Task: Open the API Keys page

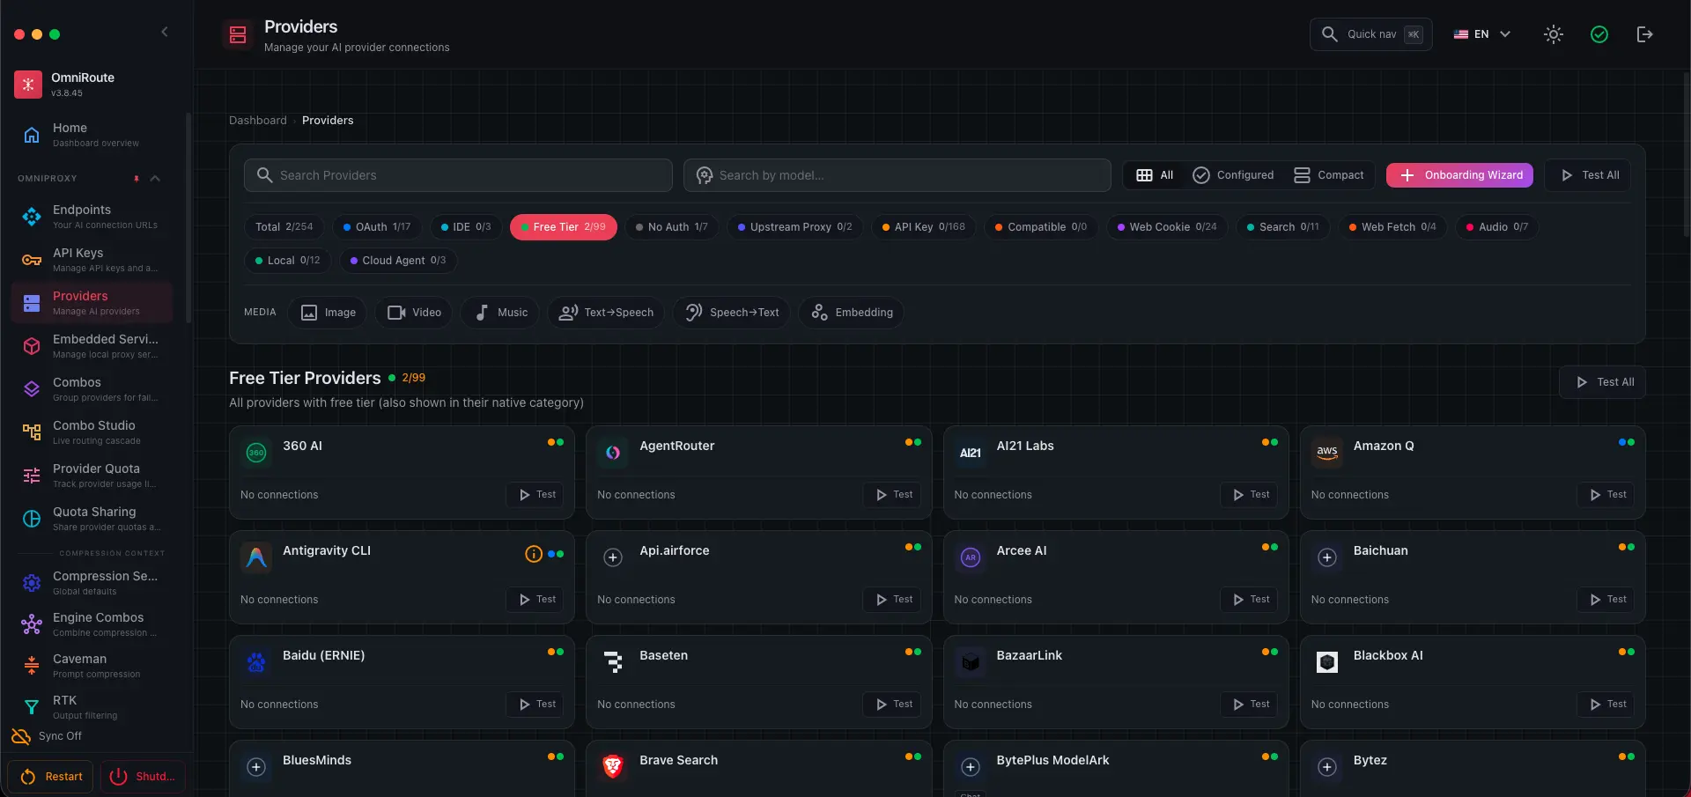Action: [x=93, y=260]
